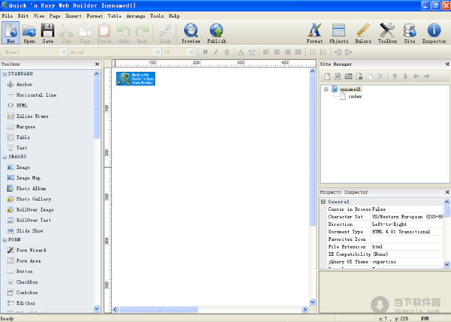Collapse the General property group
Viewport: 451px width, 322px height.
click(x=323, y=202)
